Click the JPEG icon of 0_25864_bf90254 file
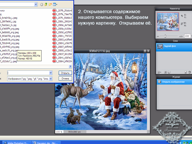Image resolution: width=192 pixels, height=144 pixels. click(54, 61)
